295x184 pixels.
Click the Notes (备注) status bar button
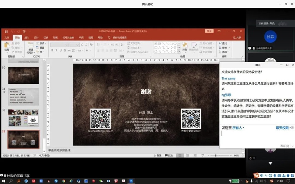(158, 155)
